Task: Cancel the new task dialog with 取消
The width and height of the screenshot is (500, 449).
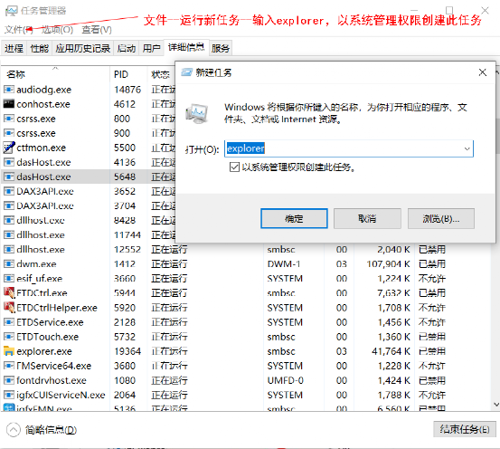Action: (x=367, y=219)
